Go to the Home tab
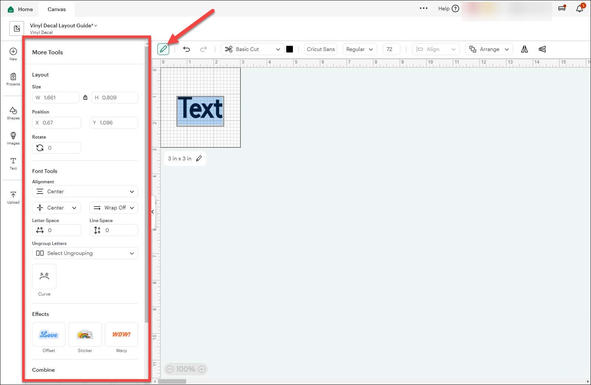Viewport: 591px width, 385px height. pos(21,9)
